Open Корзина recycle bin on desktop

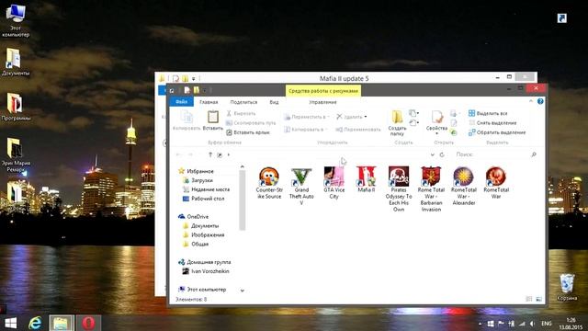pyautogui.click(x=567, y=288)
